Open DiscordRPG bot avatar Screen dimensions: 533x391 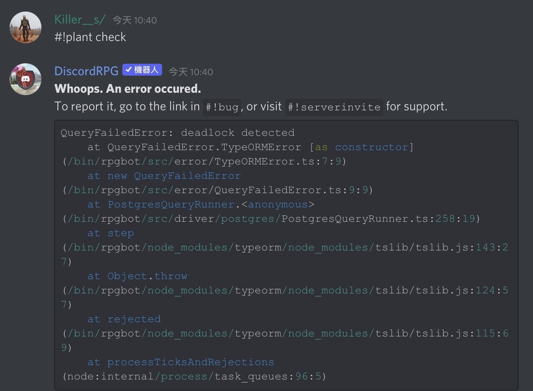coord(25,79)
